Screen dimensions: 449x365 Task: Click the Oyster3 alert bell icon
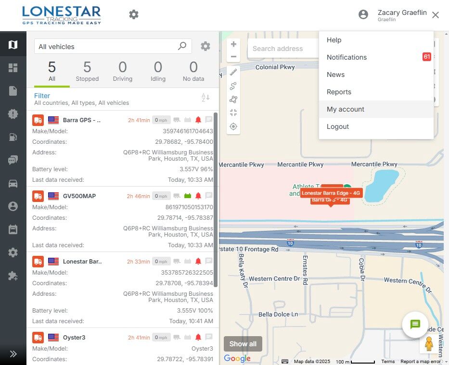tap(198, 337)
